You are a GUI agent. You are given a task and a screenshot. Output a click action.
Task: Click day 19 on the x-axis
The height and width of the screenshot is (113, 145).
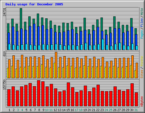(x=85, y=110)
